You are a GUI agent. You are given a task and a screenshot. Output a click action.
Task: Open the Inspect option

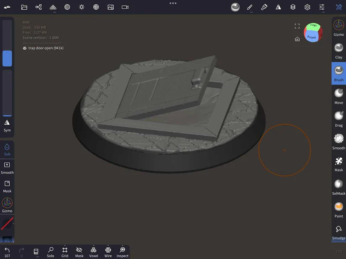(122, 252)
